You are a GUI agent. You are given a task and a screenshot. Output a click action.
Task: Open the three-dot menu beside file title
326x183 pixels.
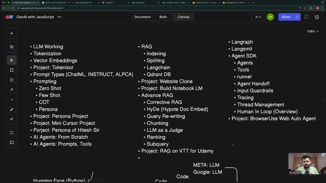point(59,17)
